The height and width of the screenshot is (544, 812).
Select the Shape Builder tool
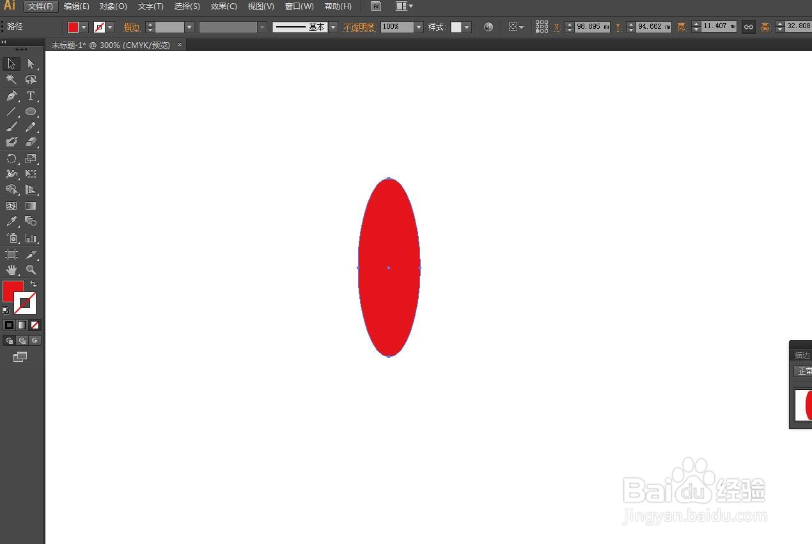tap(12, 190)
